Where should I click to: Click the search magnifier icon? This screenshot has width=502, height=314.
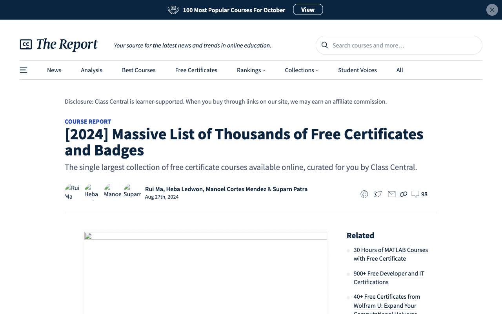(x=325, y=45)
